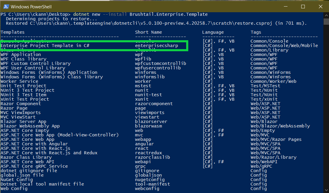
Task: Click 'Windows Forms (WinForms) Application' text
Action: click(x=49, y=73)
